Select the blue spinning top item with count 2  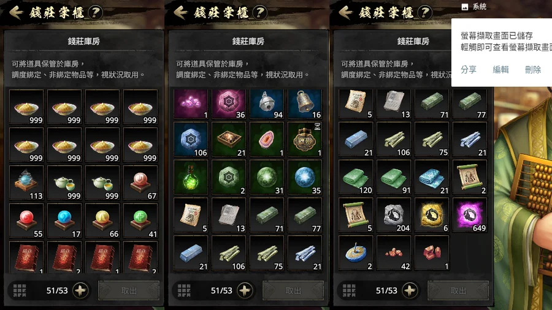click(356, 252)
